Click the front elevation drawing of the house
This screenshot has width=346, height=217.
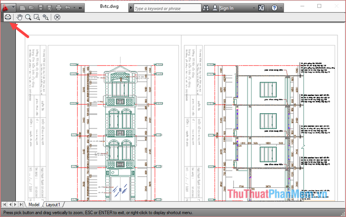point(120,132)
